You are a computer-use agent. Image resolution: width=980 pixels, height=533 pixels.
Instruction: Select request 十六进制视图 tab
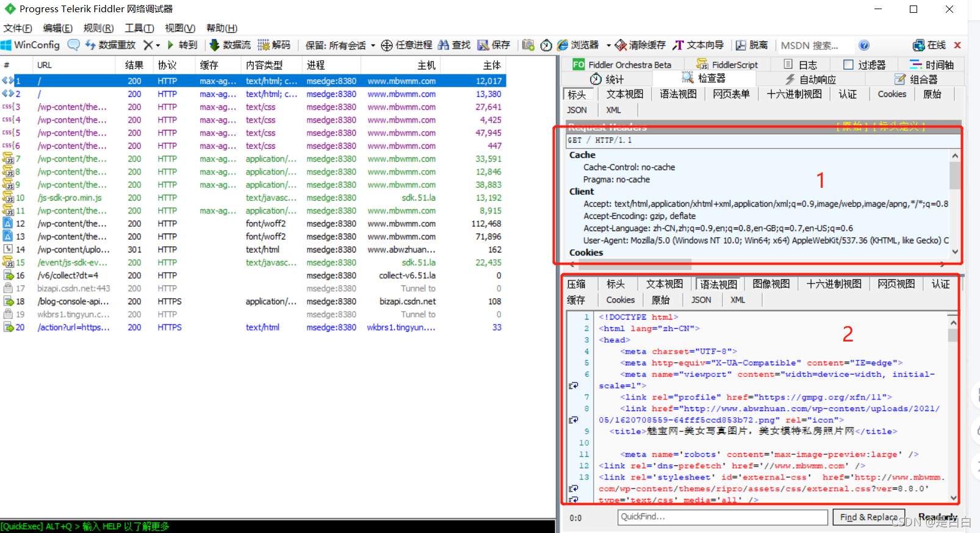(794, 94)
